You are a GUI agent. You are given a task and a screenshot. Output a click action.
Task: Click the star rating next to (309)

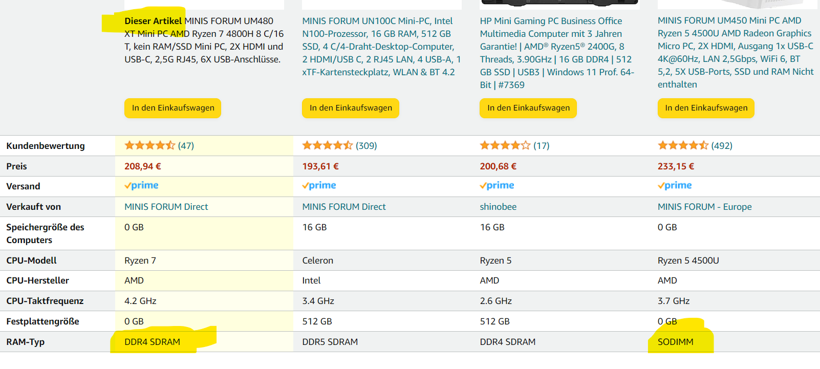tap(328, 145)
